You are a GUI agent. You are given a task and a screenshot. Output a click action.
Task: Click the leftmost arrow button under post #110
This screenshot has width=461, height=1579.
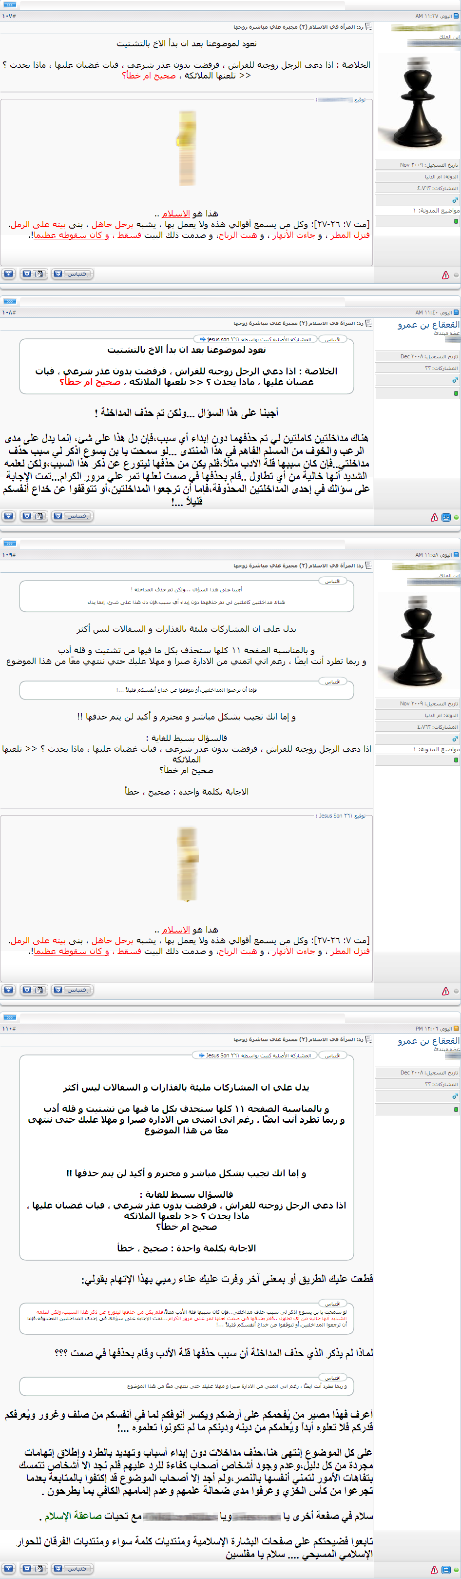coord(9,1569)
